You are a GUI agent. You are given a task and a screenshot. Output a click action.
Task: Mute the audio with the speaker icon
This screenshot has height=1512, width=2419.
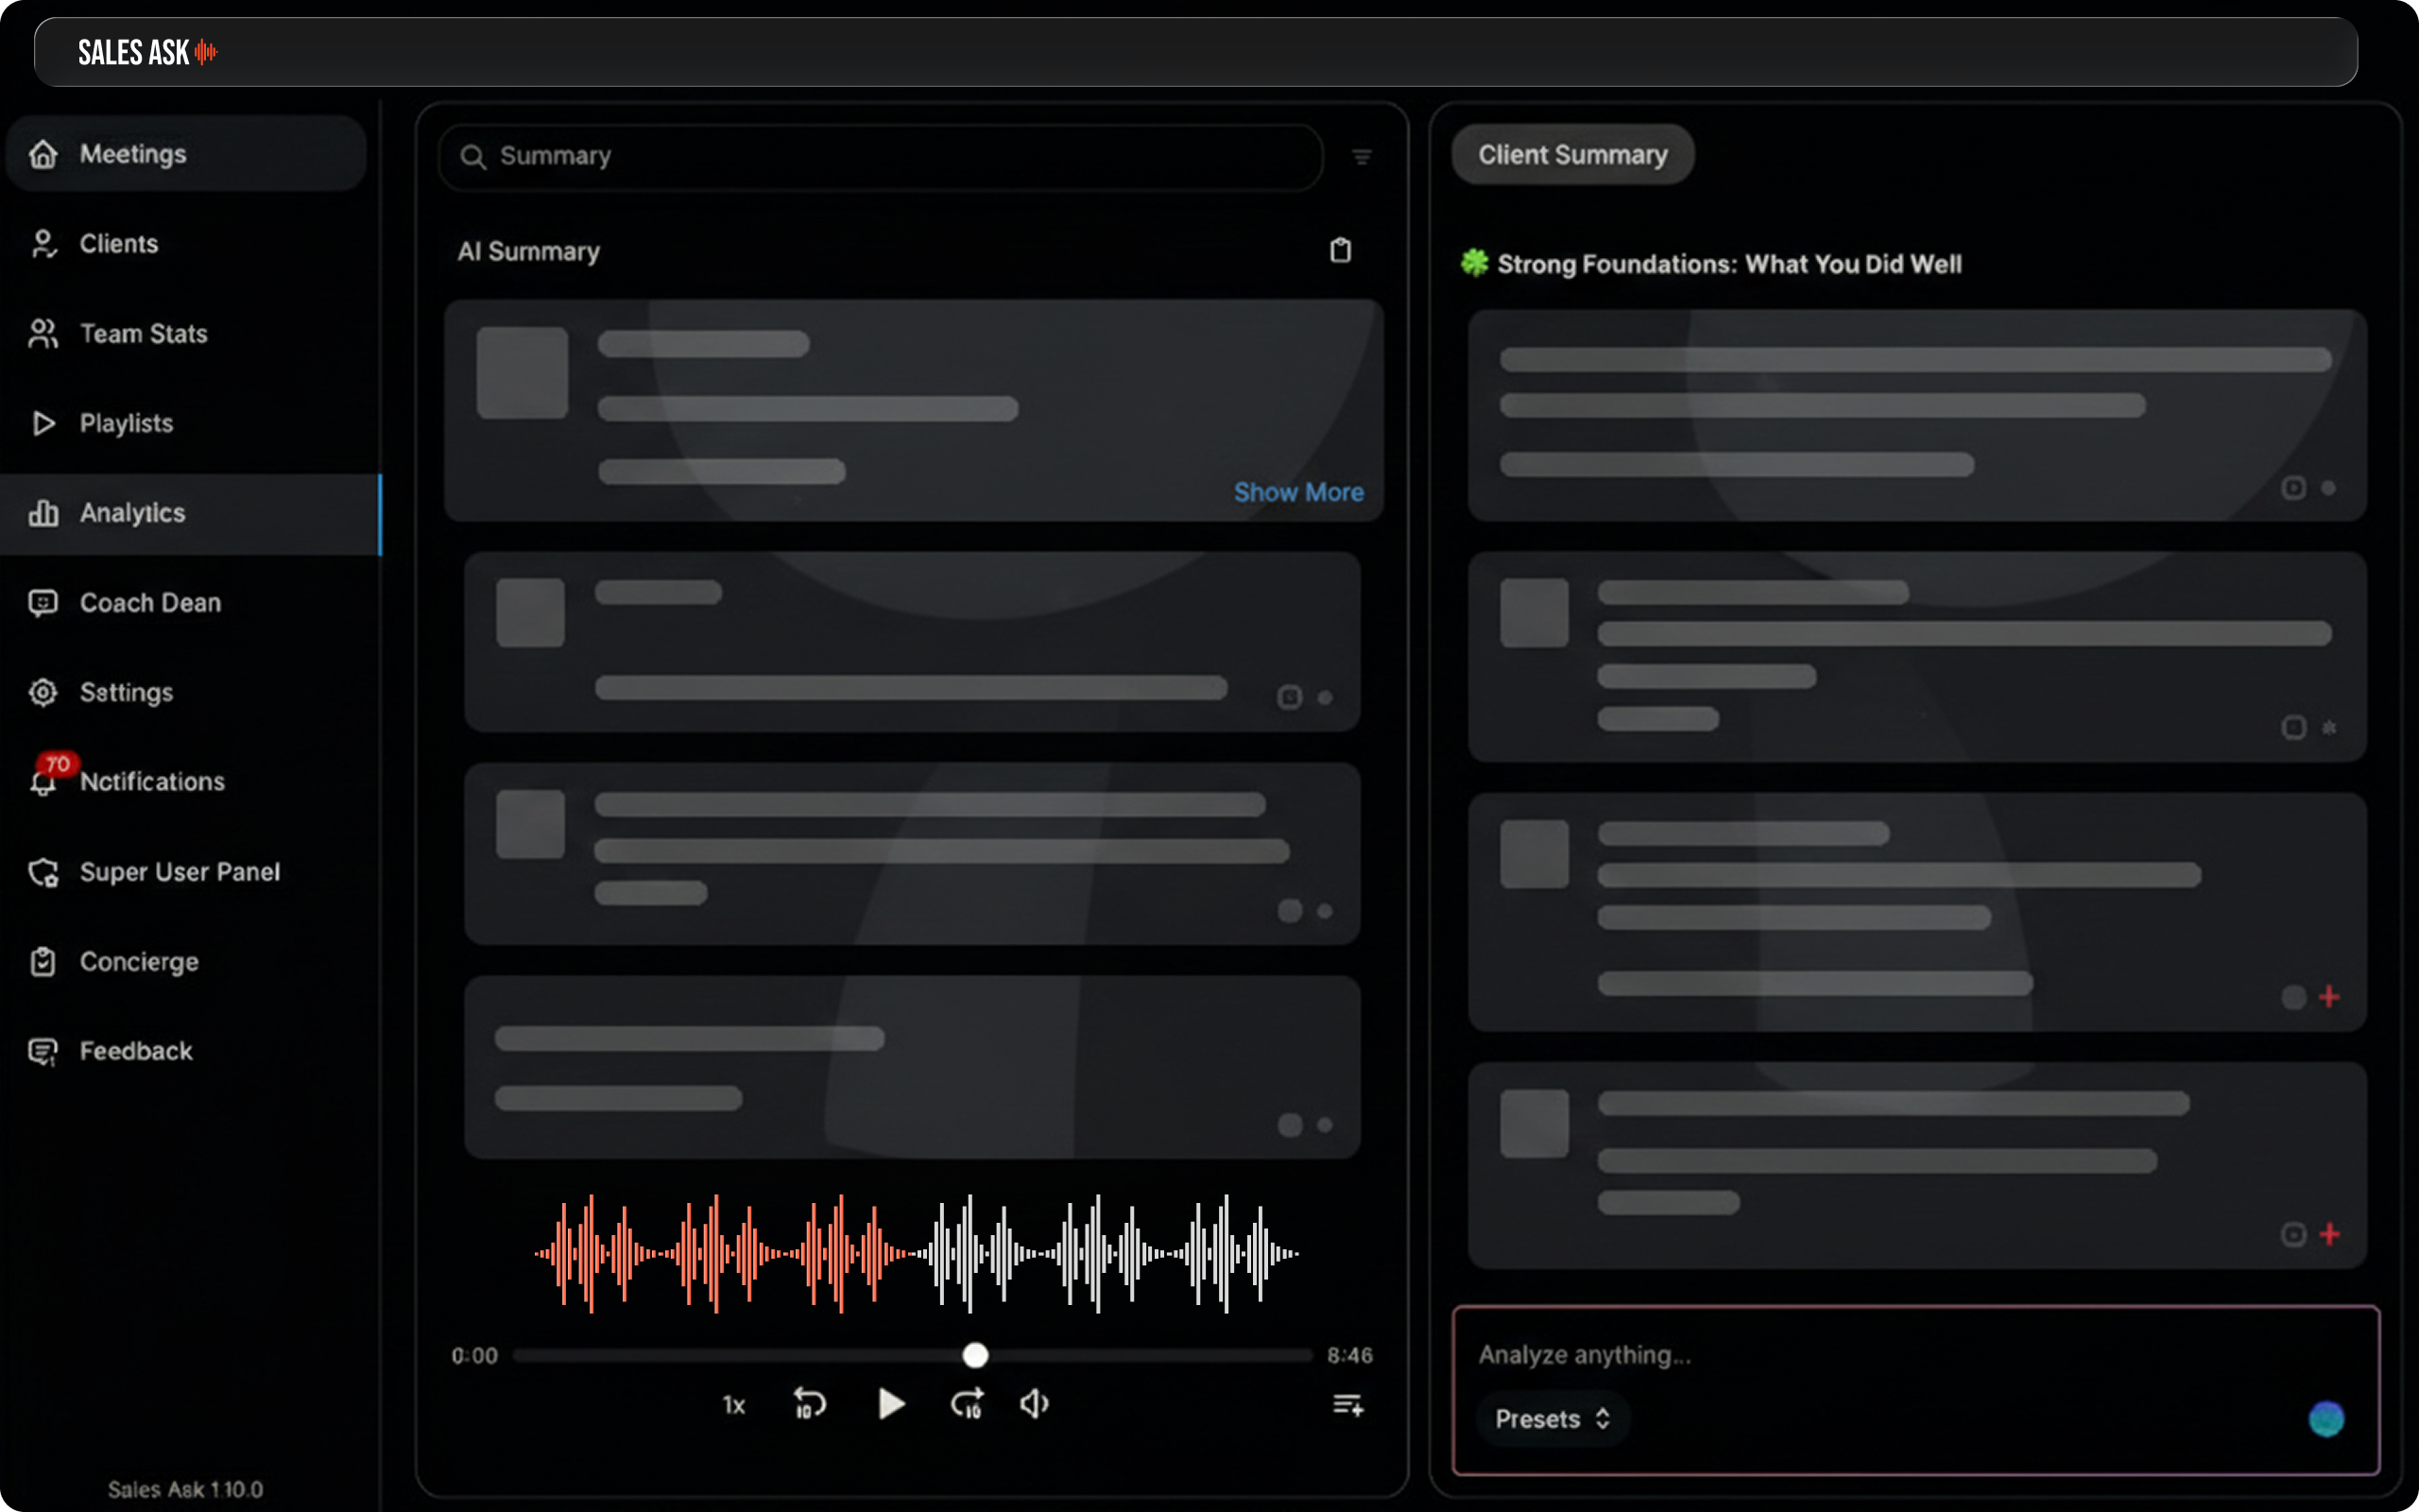pyautogui.click(x=1035, y=1404)
